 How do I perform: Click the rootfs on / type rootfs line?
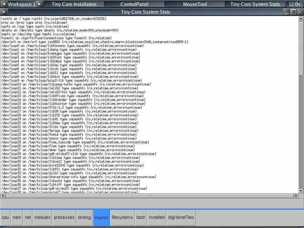click(x=54, y=19)
